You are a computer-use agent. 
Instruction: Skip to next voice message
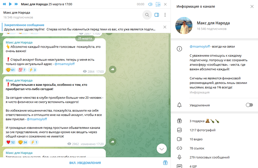[x=16, y=4]
